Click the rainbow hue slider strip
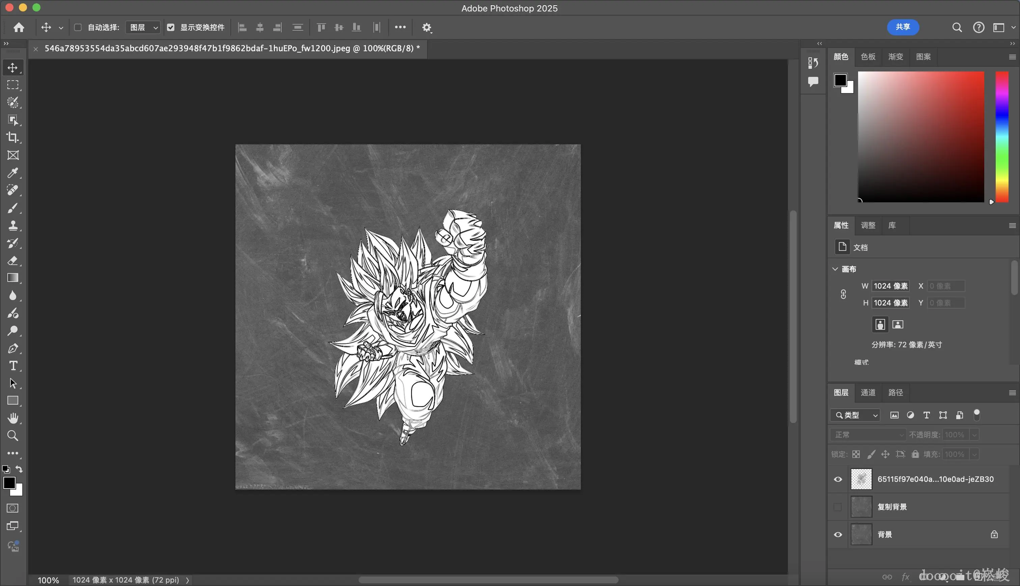1020x586 pixels. point(1001,137)
